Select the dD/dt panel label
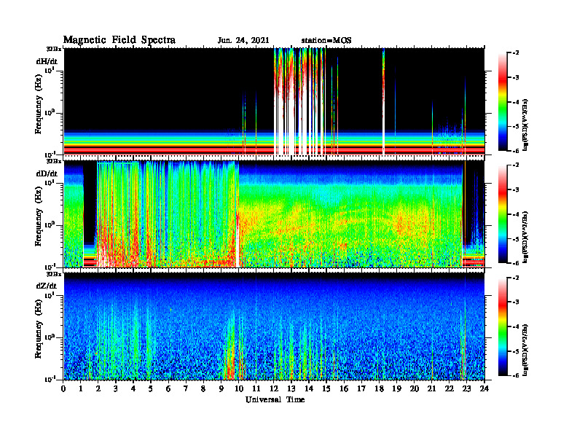 (47, 173)
